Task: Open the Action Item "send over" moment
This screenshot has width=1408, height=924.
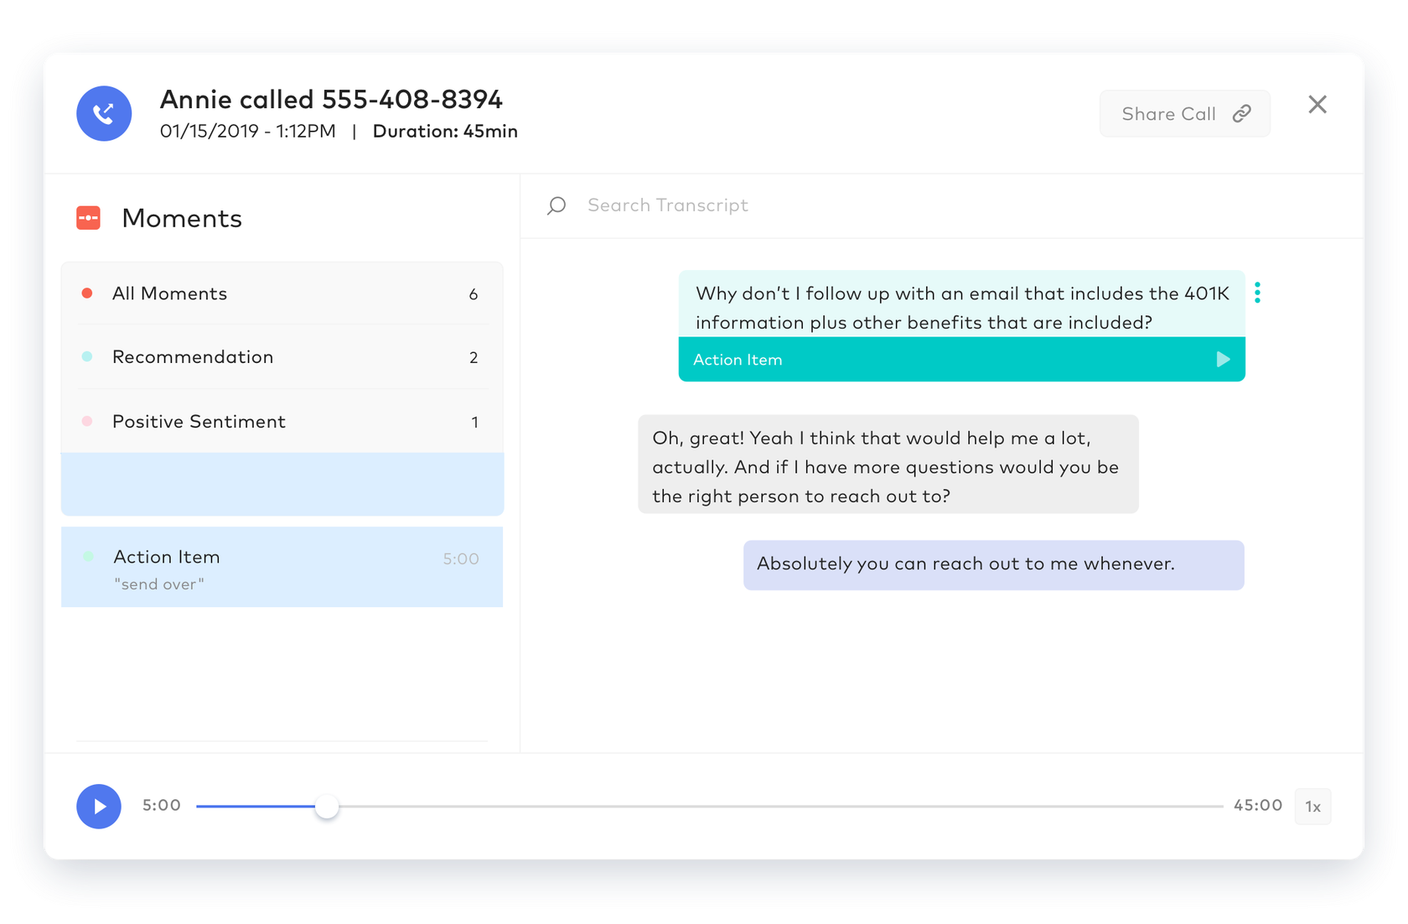Action: [282, 568]
